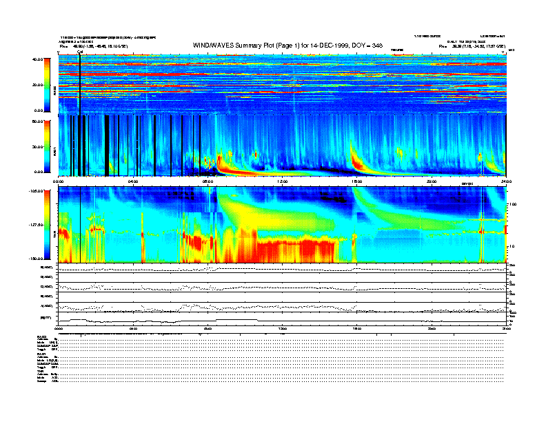Click the 12:00 tick label below RAD1 spectrogram
This screenshot has width=546, height=422.
[x=283, y=181]
